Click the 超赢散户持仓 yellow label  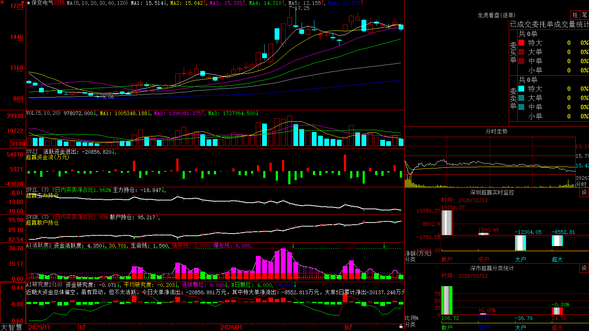(42, 223)
